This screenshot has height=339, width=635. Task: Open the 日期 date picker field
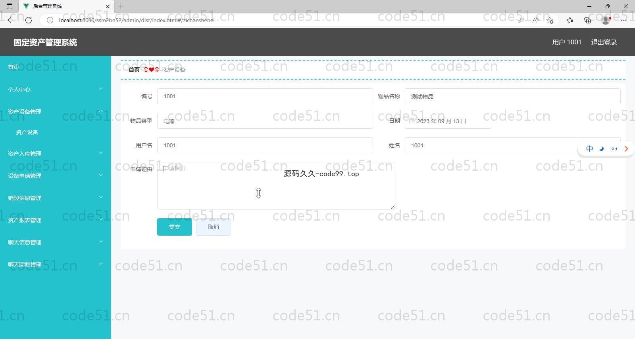pyautogui.click(x=448, y=121)
